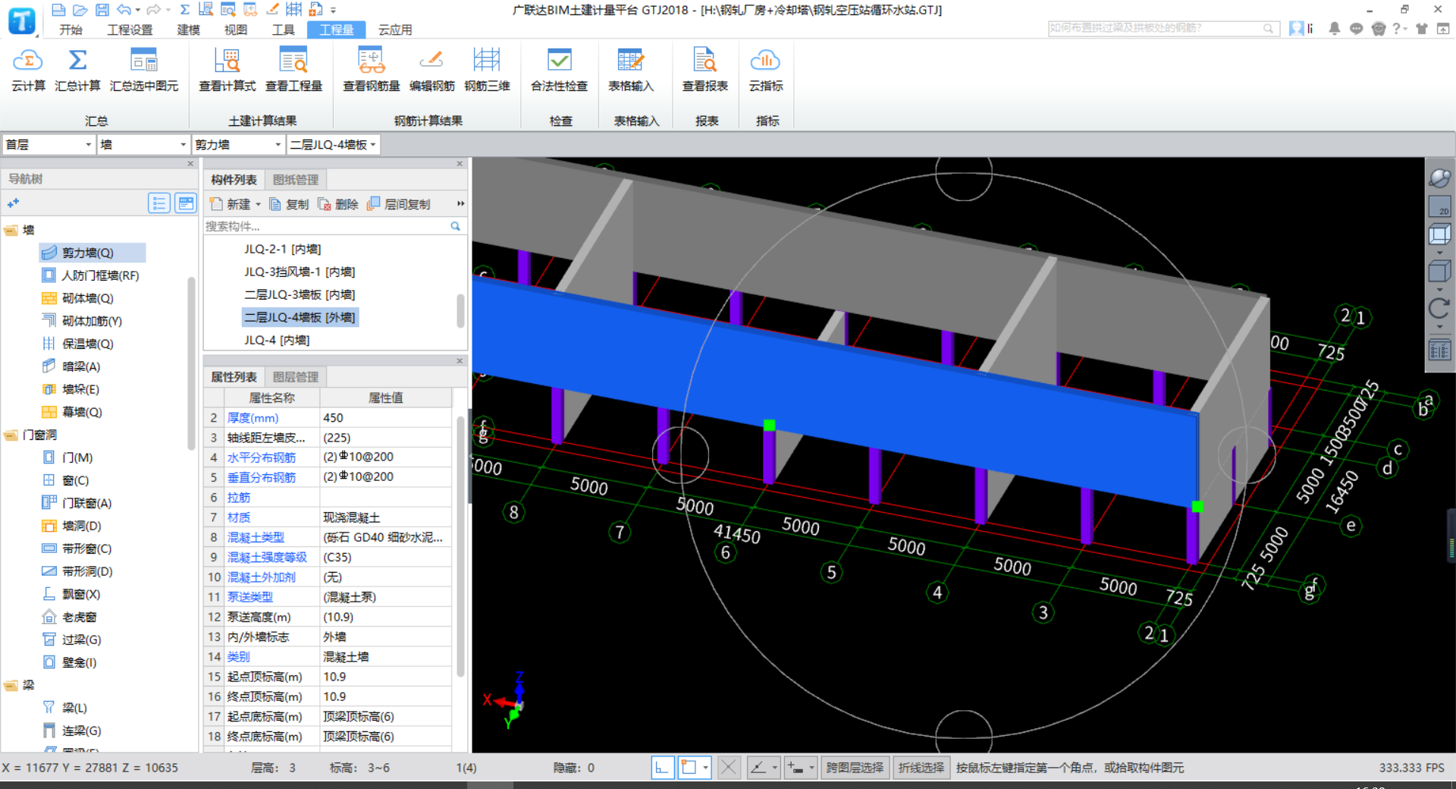Toggle 跨图层选择 cross-layer selection

(855, 768)
